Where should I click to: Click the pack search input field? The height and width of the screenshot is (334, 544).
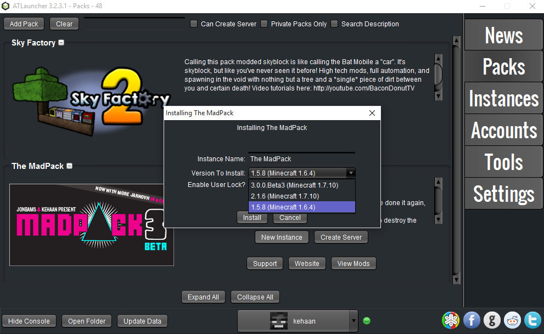pyautogui.click(x=134, y=24)
